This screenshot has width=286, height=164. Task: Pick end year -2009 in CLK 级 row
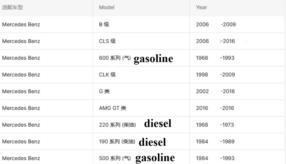[227, 75]
